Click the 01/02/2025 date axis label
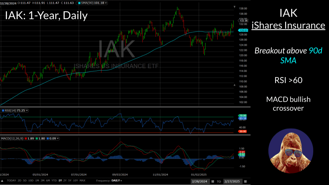329x185 pixels. click(199, 174)
